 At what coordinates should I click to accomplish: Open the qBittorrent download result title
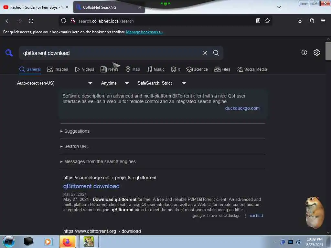click(x=91, y=186)
